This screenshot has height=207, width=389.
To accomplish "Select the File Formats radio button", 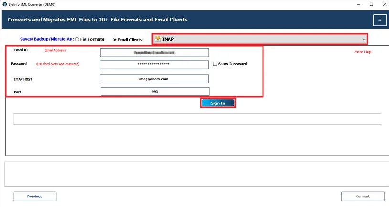I will pos(77,39).
